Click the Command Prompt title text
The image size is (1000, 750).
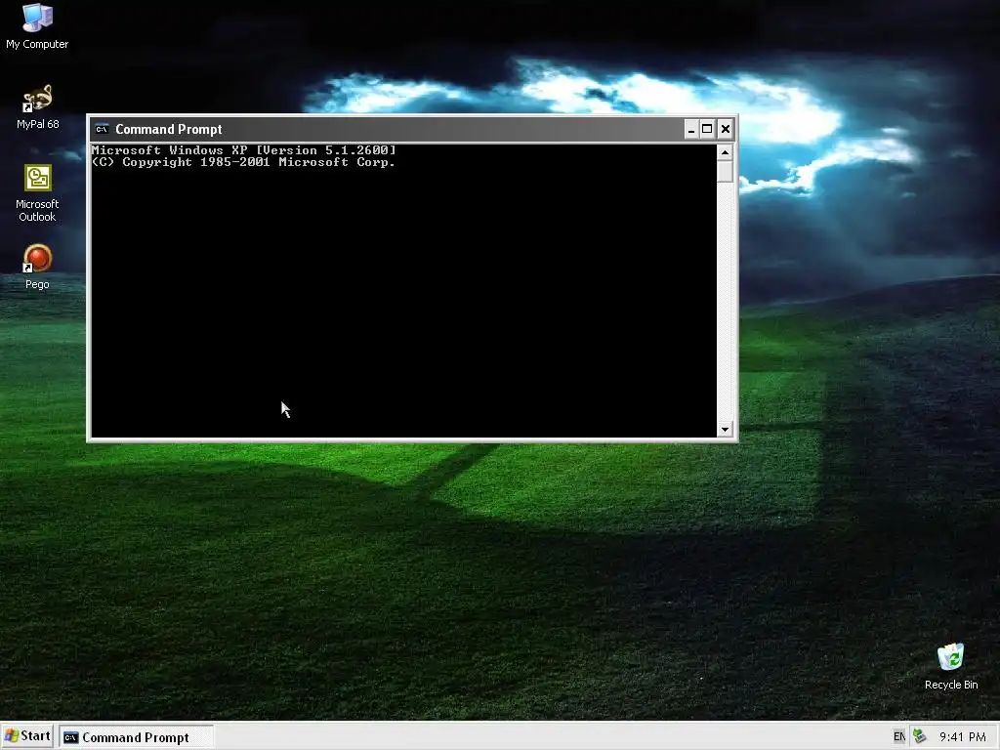pyautogui.click(x=168, y=130)
